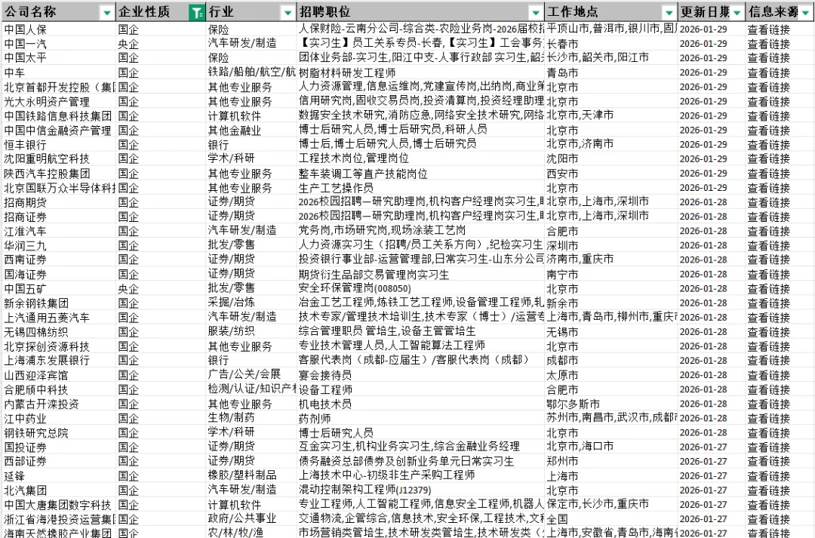Click 查看链接 for 中国人保 row

click(768, 29)
